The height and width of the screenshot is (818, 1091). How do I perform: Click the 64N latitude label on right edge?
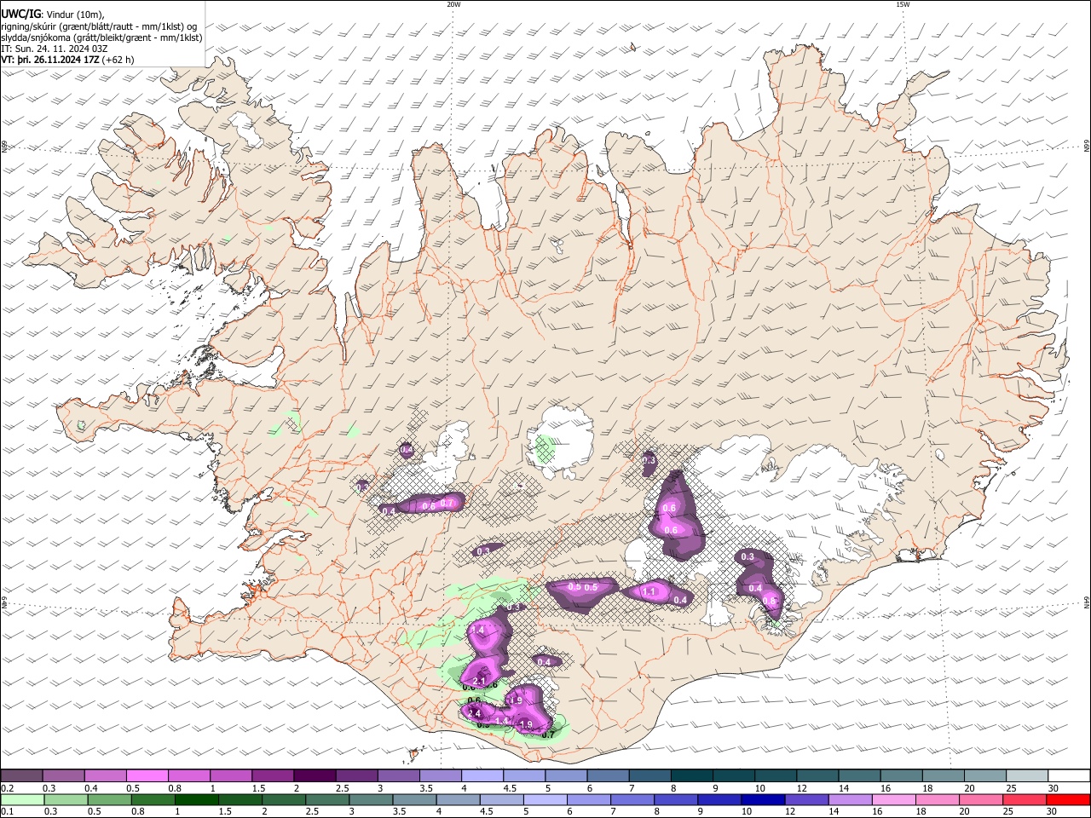click(1087, 602)
